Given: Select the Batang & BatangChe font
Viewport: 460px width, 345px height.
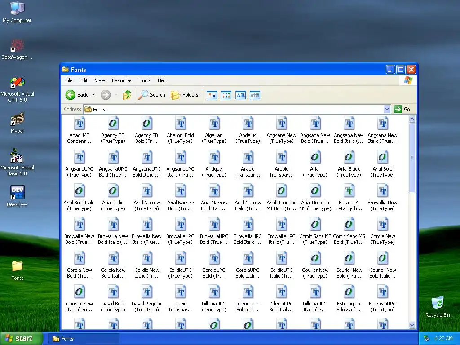Looking at the screenshot, I should coord(349,198).
